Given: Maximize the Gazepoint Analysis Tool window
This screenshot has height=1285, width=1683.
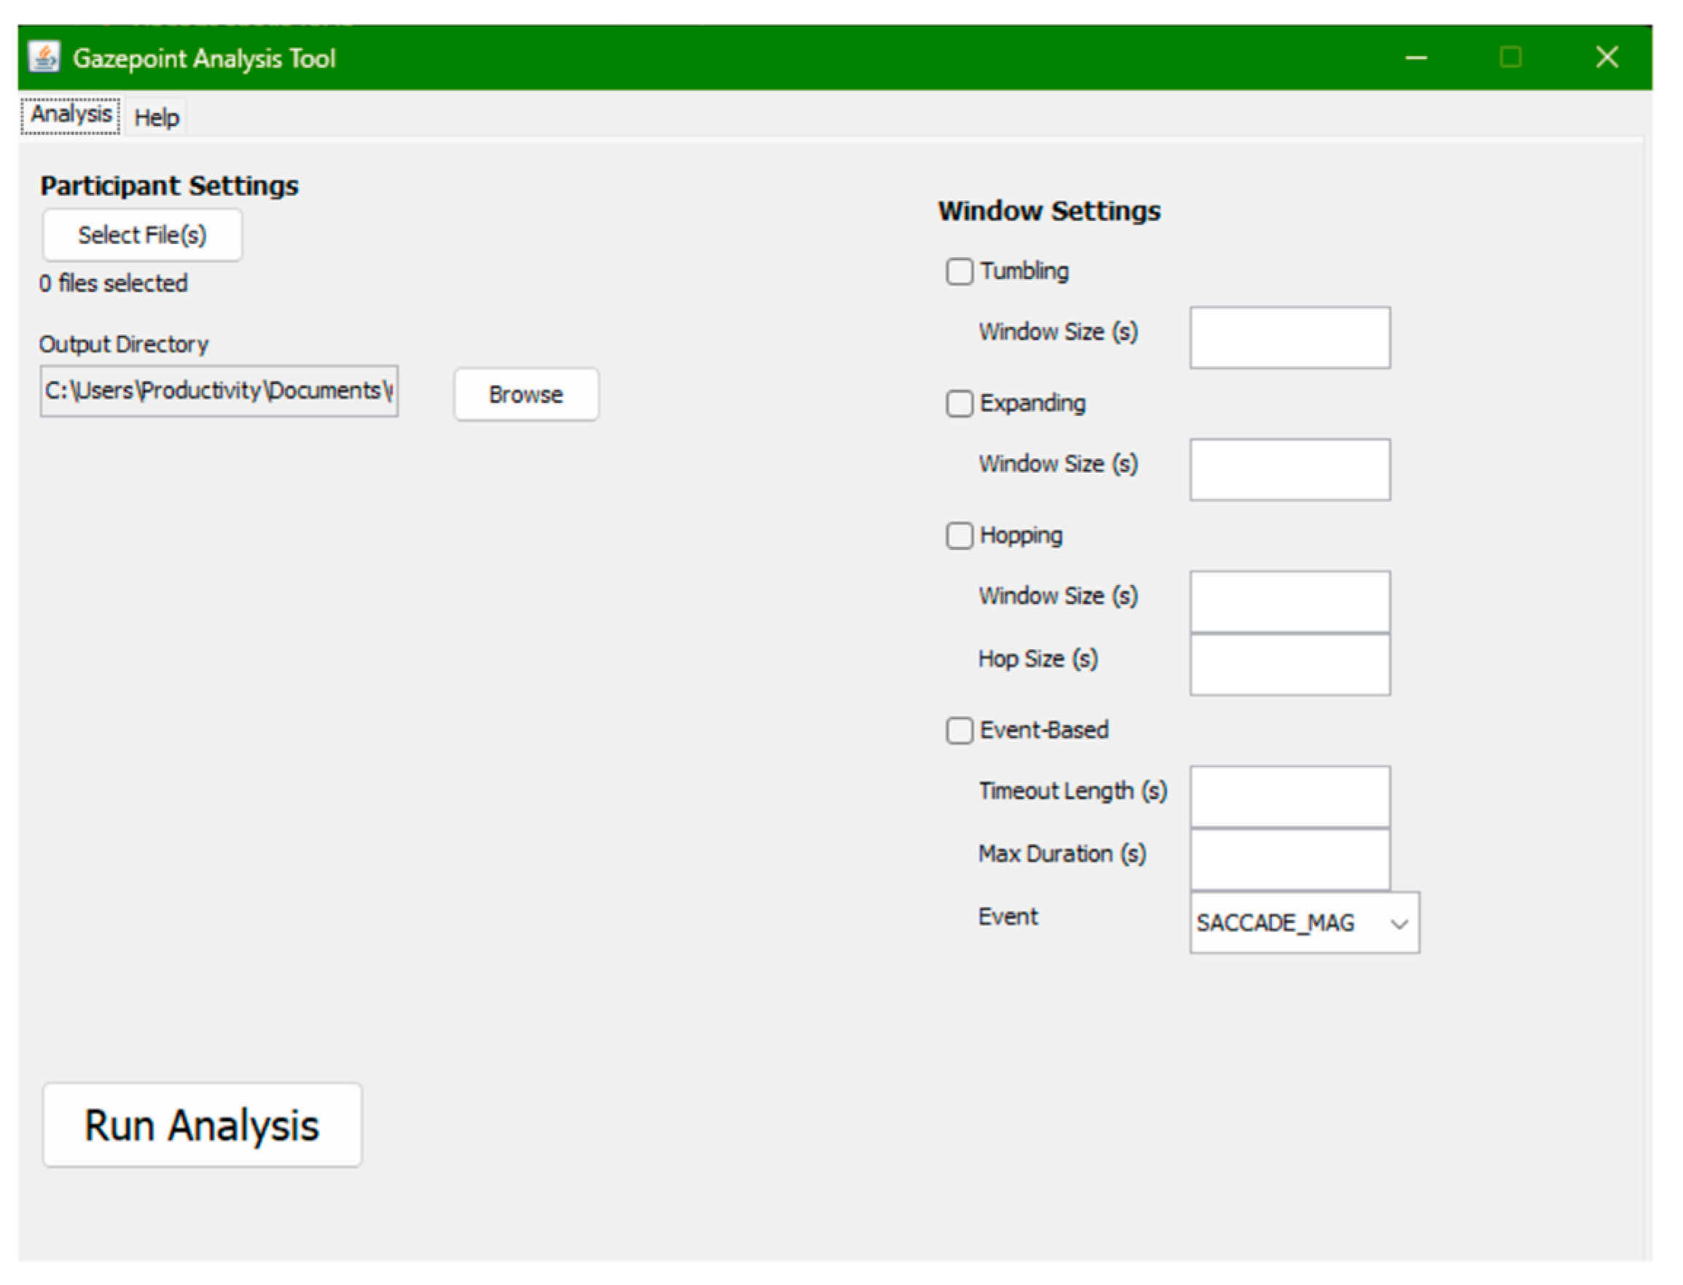Looking at the screenshot, I should 1510,58.
